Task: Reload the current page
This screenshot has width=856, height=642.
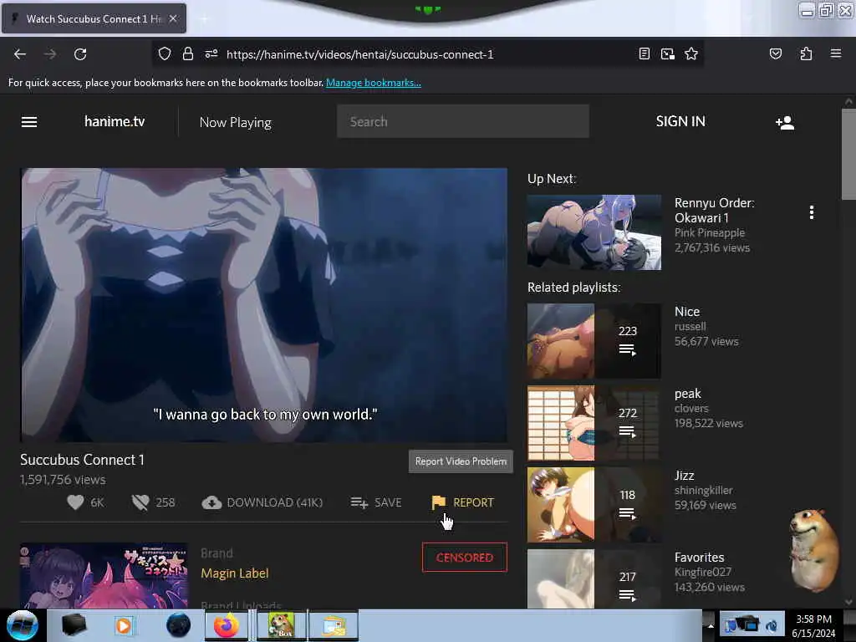Action: (80, 54)
